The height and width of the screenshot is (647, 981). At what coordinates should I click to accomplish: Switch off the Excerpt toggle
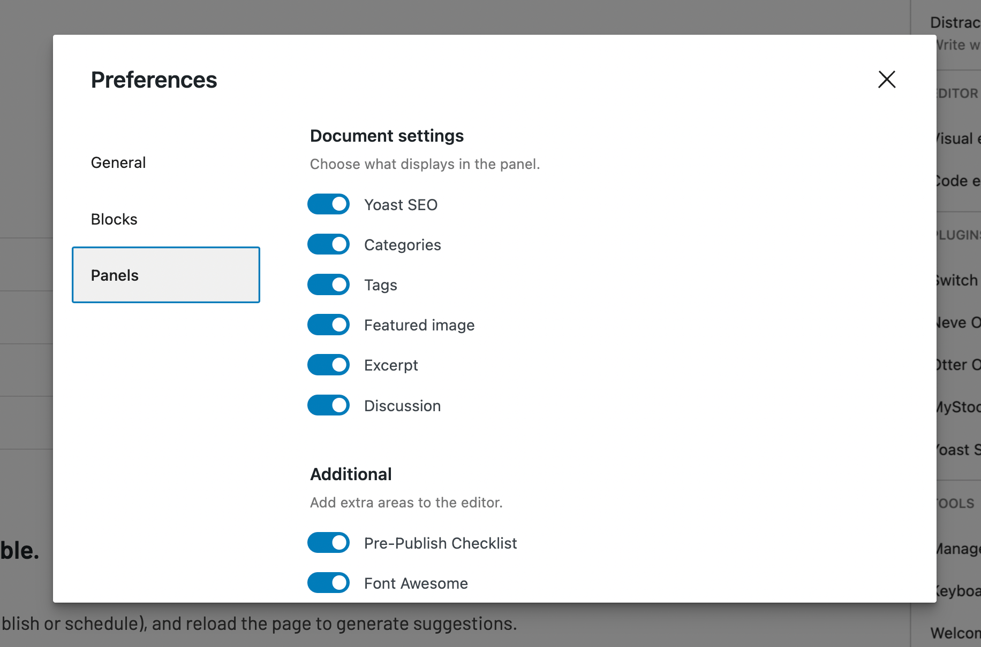point(328,365)
